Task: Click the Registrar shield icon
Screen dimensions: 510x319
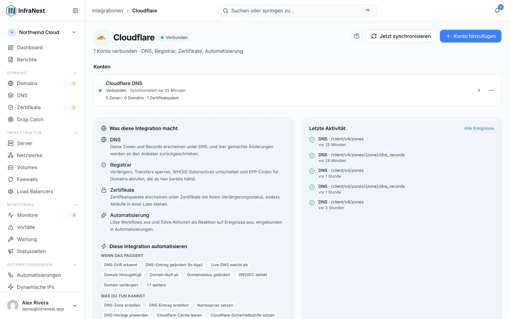Action: point(104,165)
